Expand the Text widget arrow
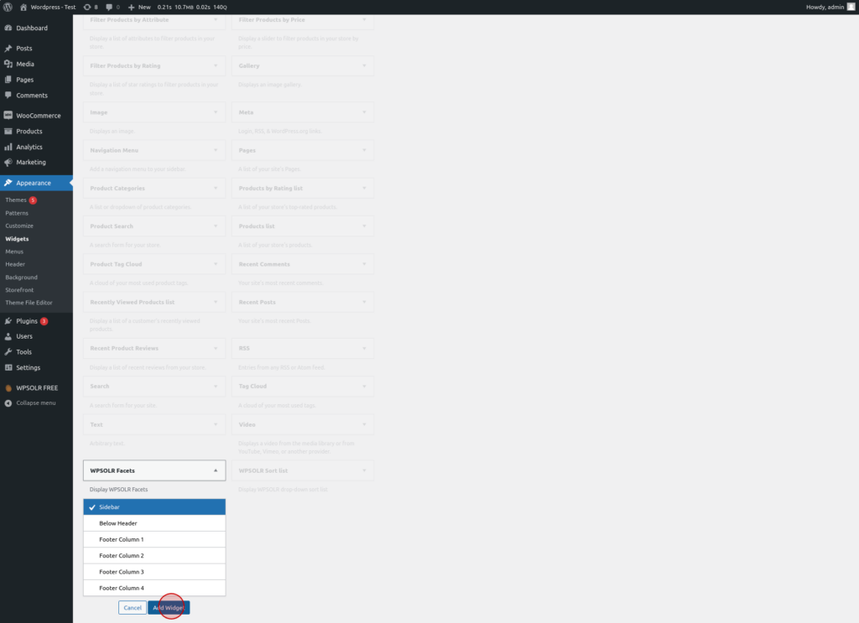 click(x=216, y=425)
